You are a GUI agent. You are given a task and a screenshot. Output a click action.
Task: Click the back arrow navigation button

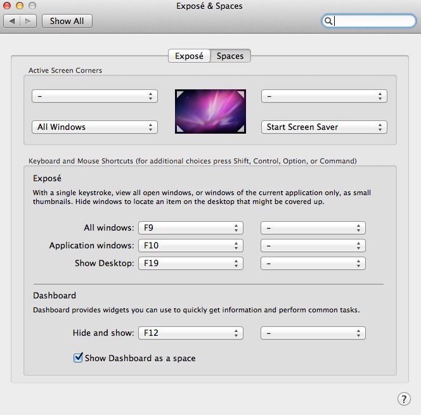11,21
